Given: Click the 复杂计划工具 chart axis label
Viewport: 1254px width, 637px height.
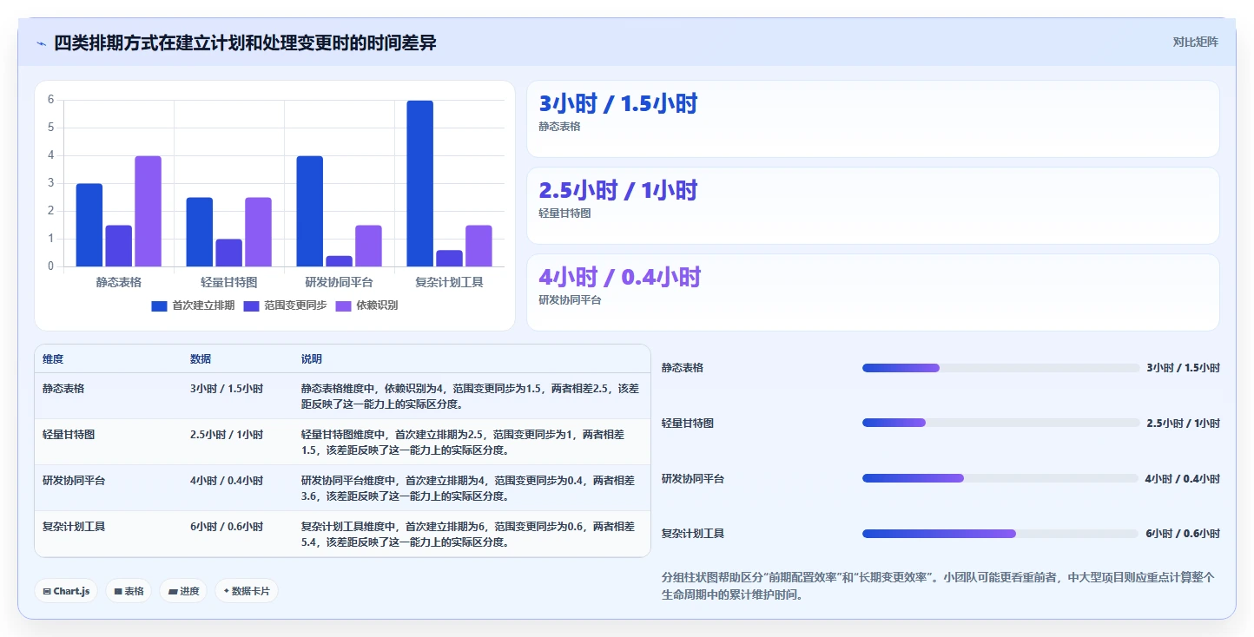Looking at the screenshot, I should click(449, 282).
